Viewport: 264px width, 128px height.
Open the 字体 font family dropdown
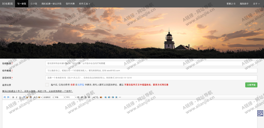[59, 97]
